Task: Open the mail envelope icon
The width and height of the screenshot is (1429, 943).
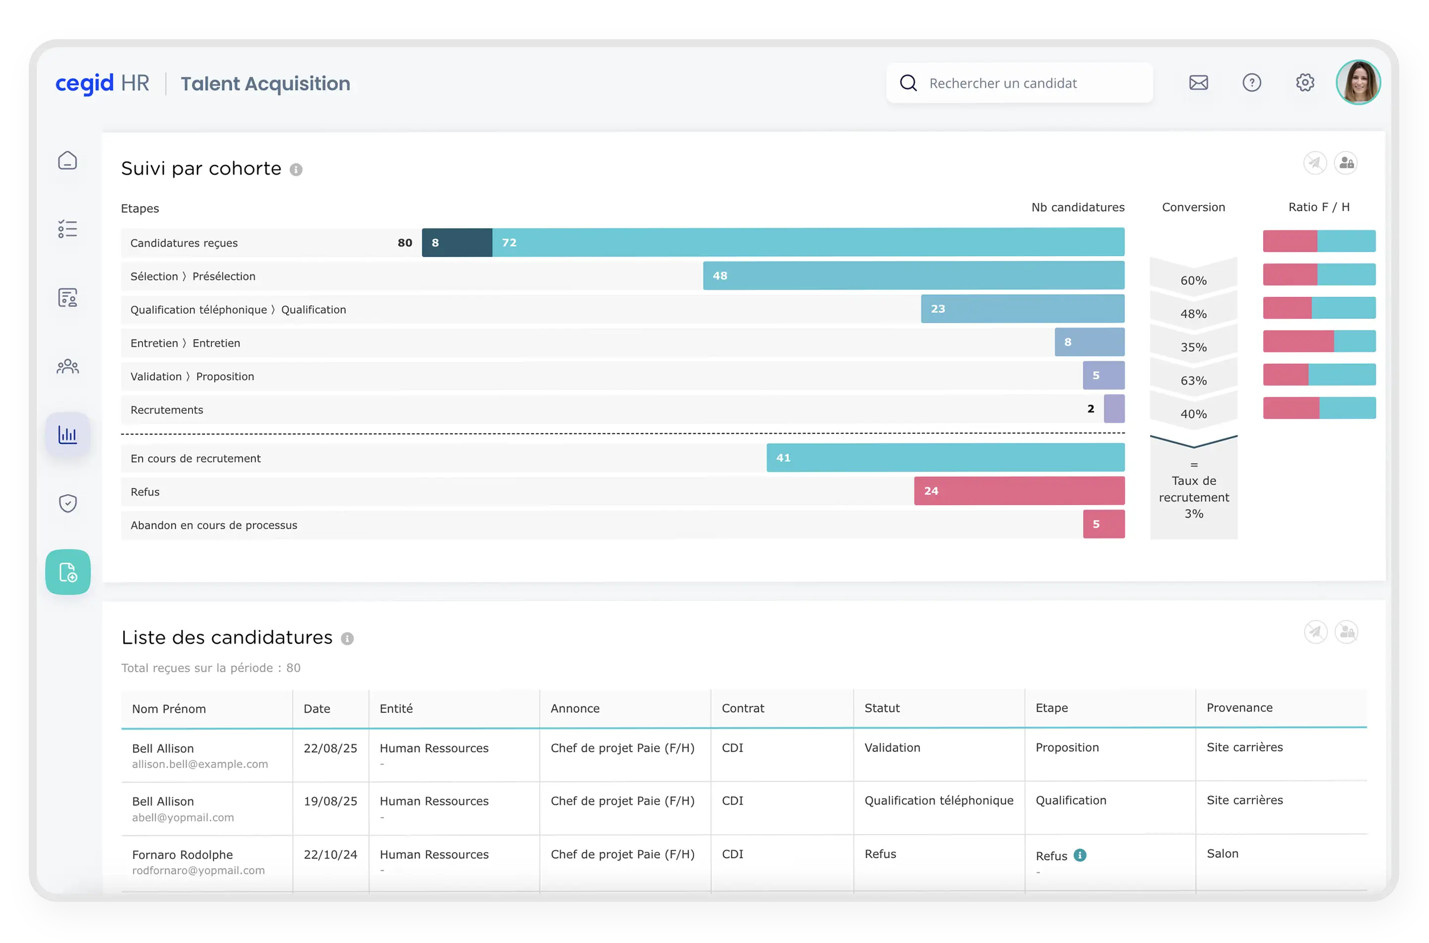Action: (x=1198, y=83)
